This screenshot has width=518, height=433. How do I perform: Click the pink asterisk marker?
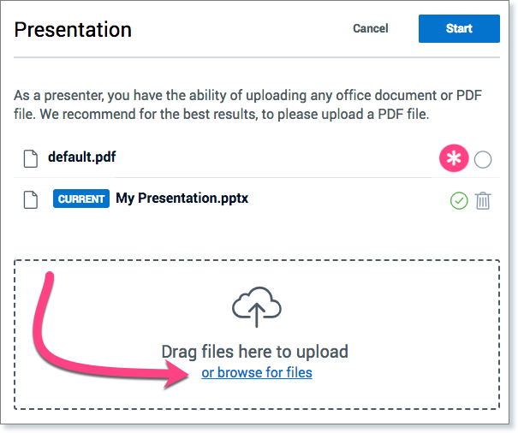pos(454,158)
